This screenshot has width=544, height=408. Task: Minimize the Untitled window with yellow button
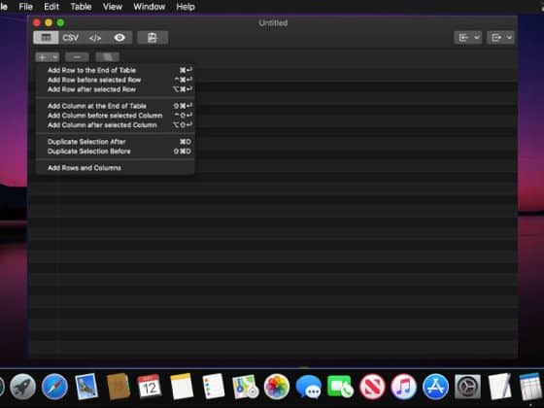pyautogui.click(x=49, y=23)
